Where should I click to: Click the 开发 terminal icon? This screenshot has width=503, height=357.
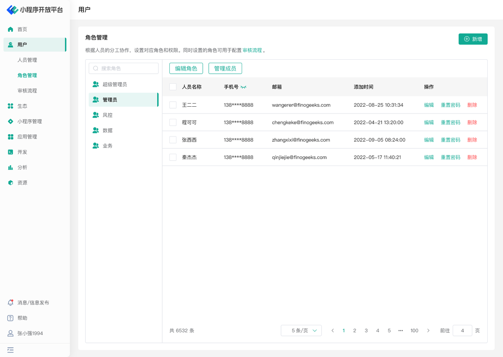(11, 152)
